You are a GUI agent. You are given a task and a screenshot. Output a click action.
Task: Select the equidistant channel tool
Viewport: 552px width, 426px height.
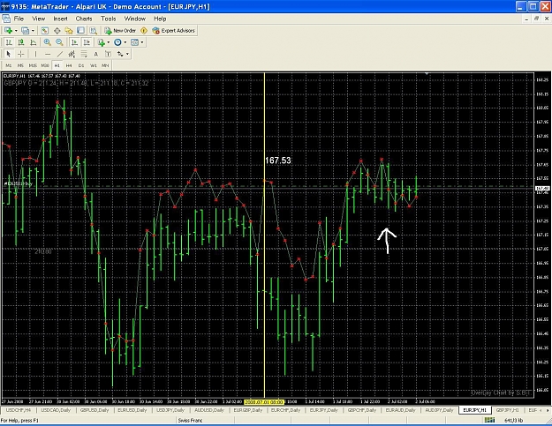coord(72,54)
